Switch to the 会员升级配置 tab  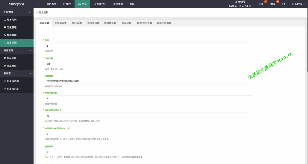coord(164,23)
